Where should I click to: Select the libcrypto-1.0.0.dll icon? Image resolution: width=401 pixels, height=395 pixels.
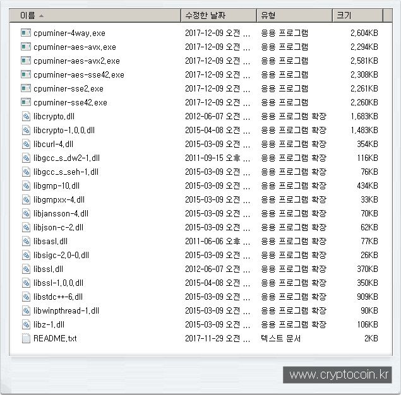pos(26,130)
